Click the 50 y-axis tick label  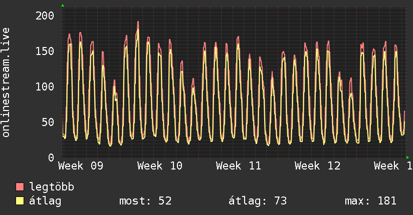pyautogui.click(x=48, y=122)
